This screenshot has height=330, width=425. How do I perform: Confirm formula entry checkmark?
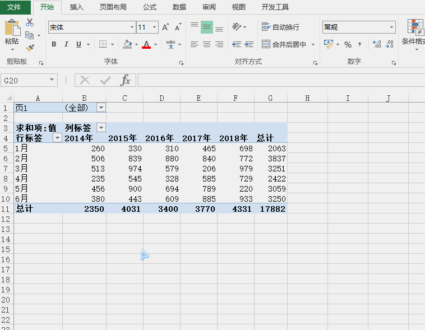click(x=105, y=80)
